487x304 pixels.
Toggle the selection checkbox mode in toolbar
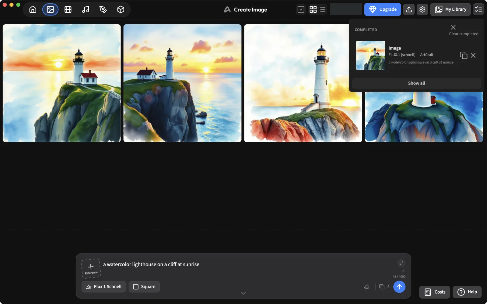(x=301, y=9)
